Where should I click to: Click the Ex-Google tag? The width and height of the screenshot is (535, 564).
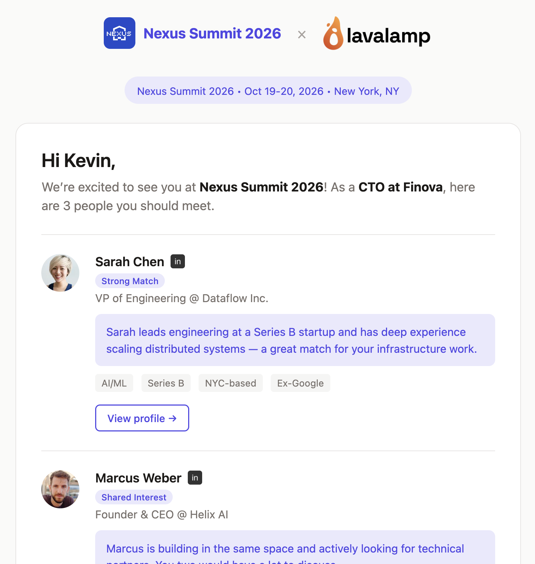click(300, 383)
